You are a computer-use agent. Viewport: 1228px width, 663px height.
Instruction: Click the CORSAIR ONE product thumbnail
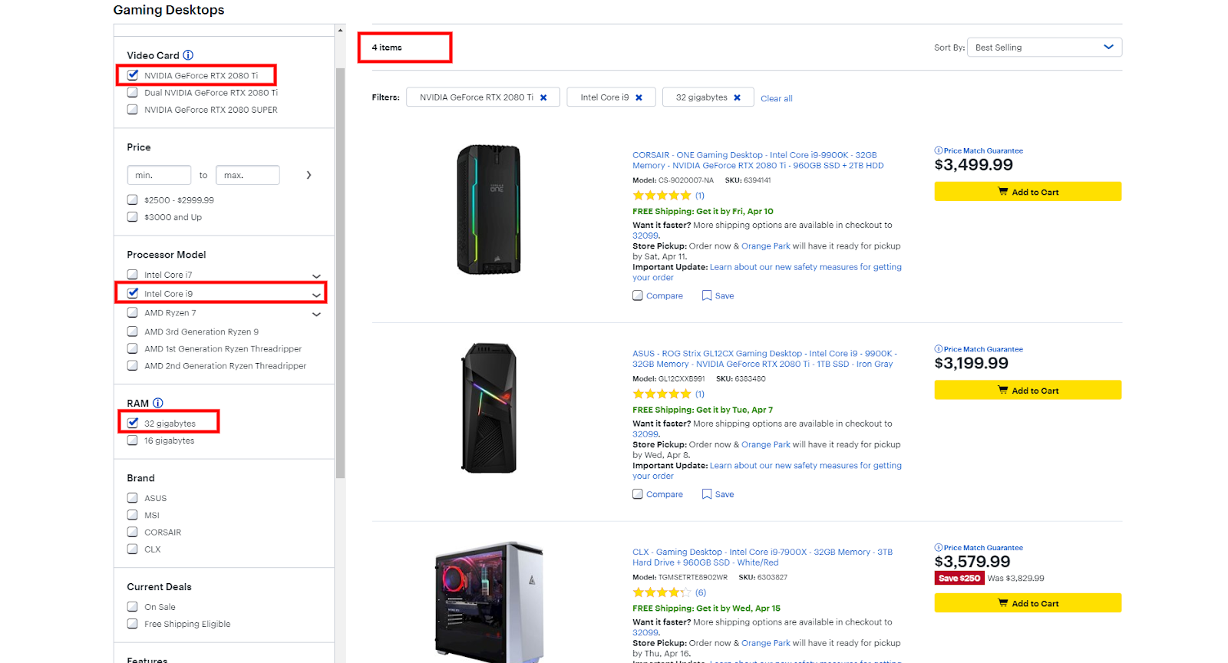pos(489,209)
